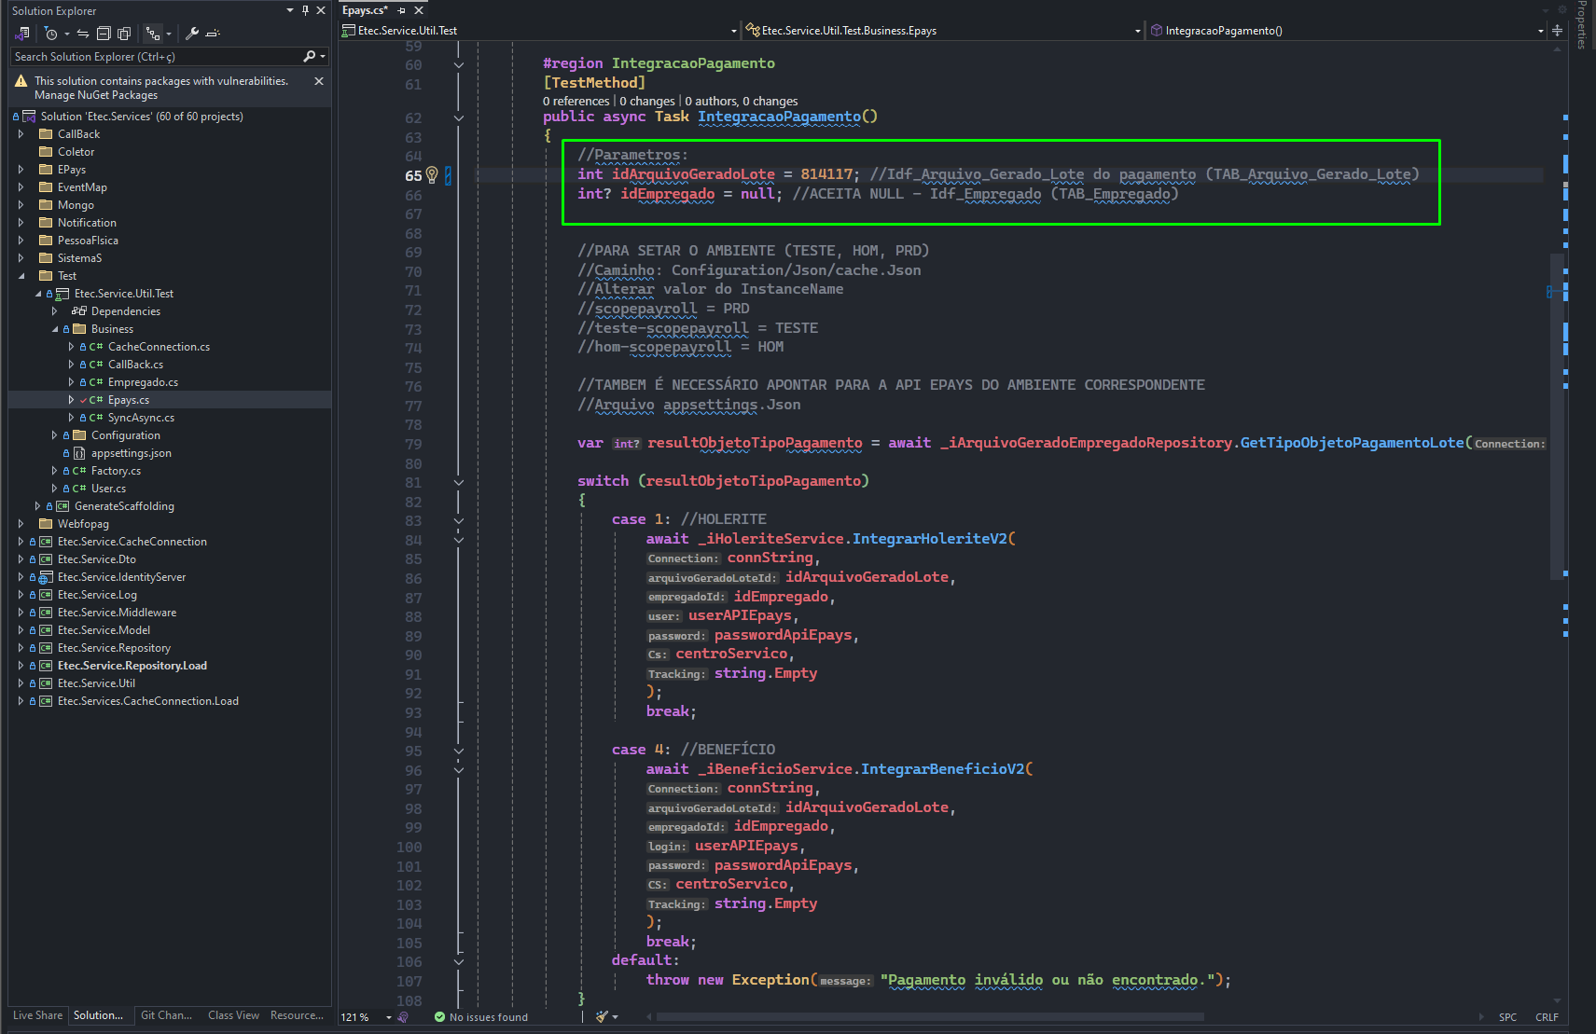Click the 0 authors, 0 changes CodeLens link
The image size is (1596, 1034).
pyautogui.click(x=742, y=102)
